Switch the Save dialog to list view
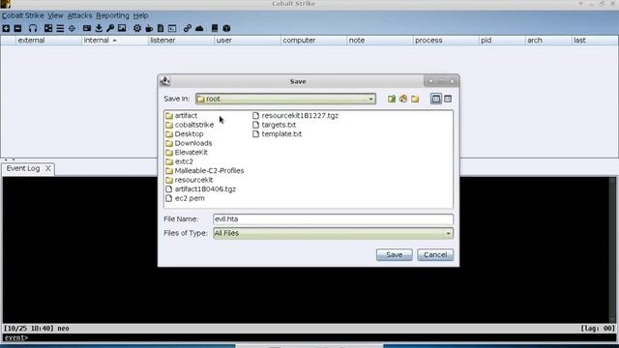The image size is (619, 348). [x=436, y=99]
